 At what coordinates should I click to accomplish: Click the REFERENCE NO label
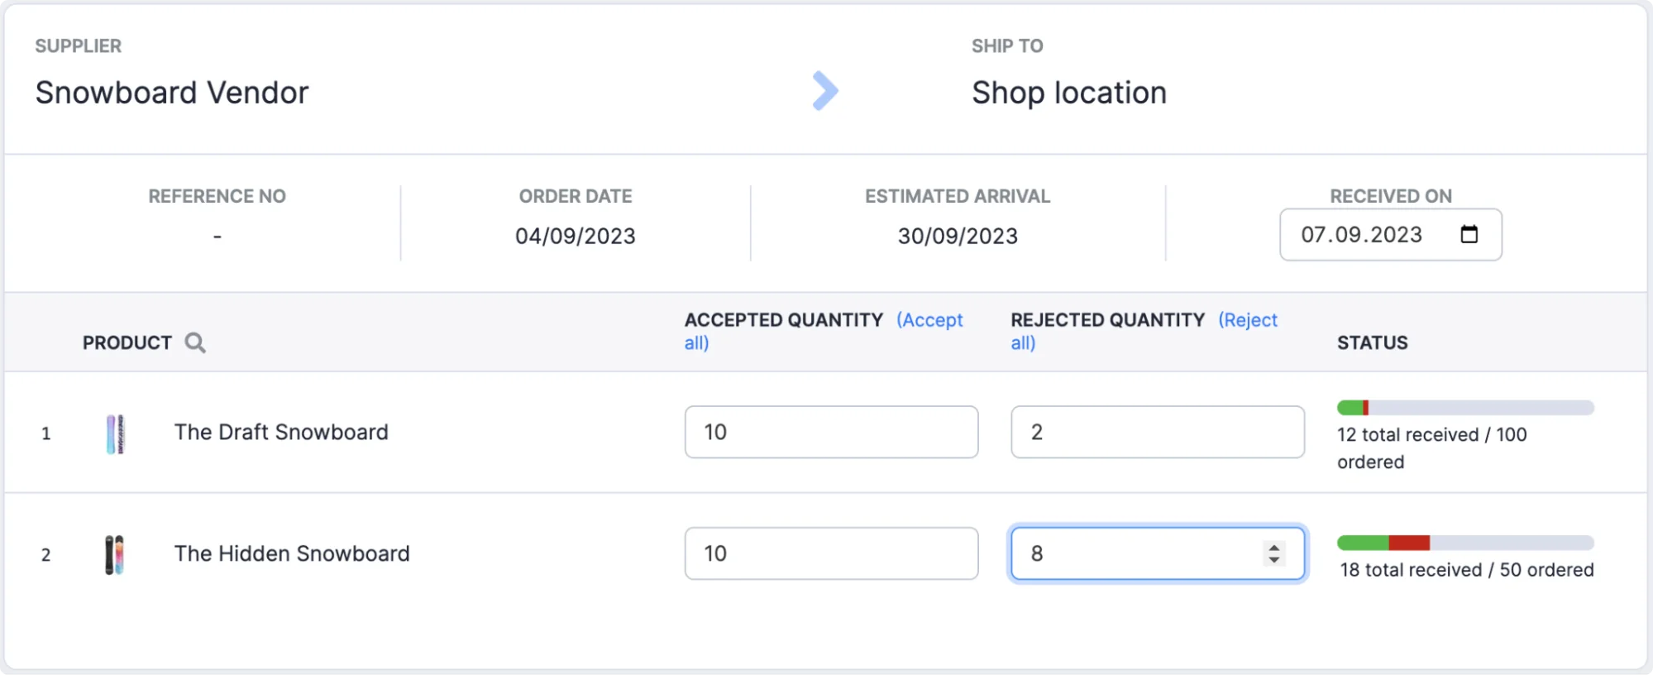pyautogui.click(x=217, y=196)
